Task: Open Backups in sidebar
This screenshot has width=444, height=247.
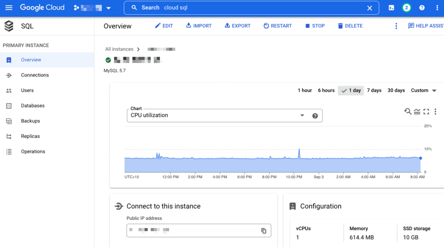Action: pos(47,121)
